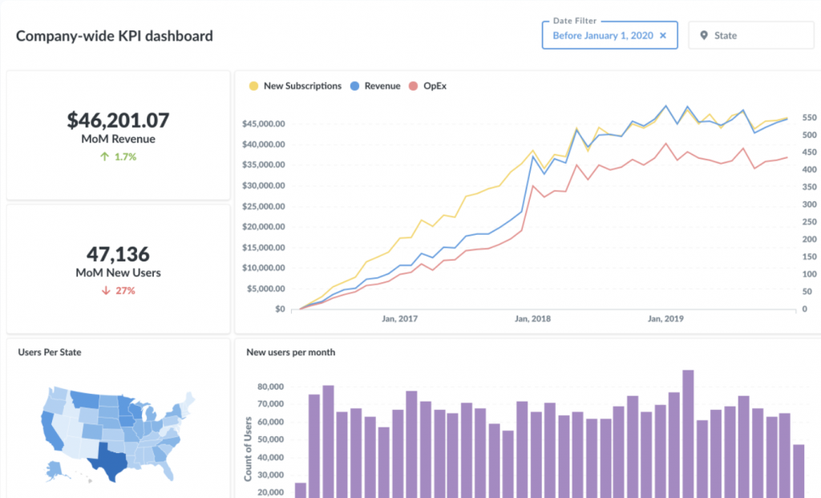Clear the Date Filter with the x icon
Viewport: 821px width, 498px height.
point(663,35)
